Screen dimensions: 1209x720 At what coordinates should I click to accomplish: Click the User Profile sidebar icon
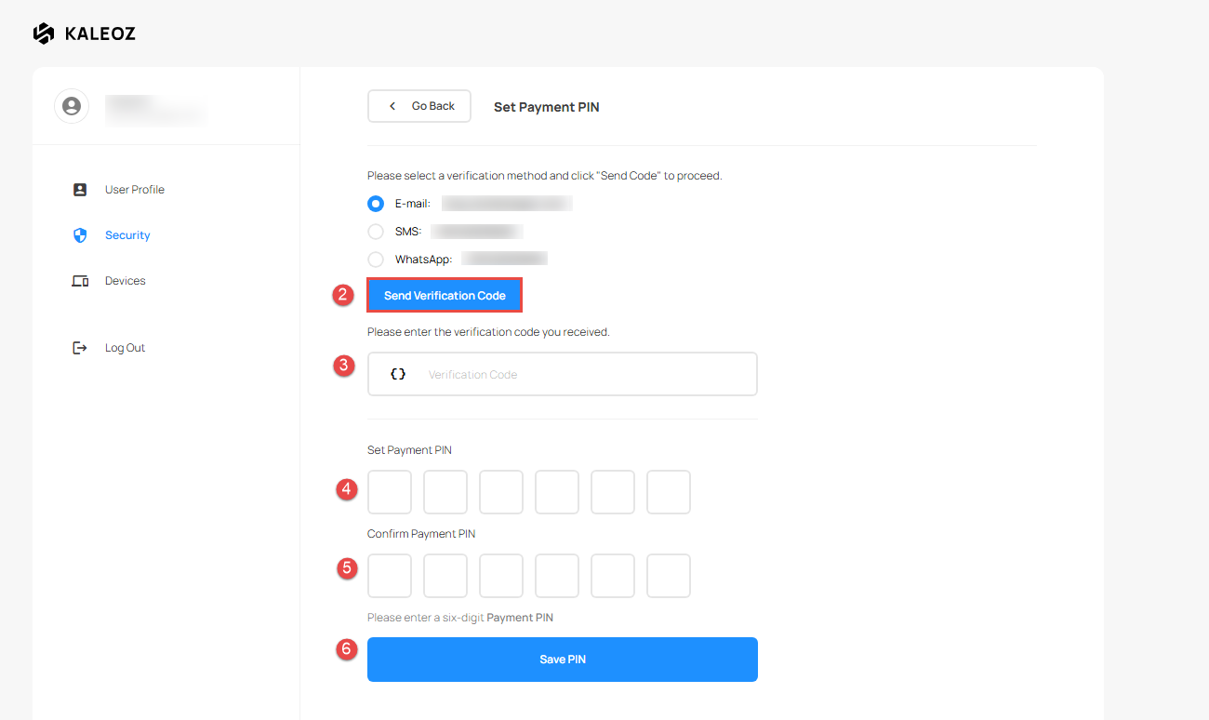[x=80, y=190]
